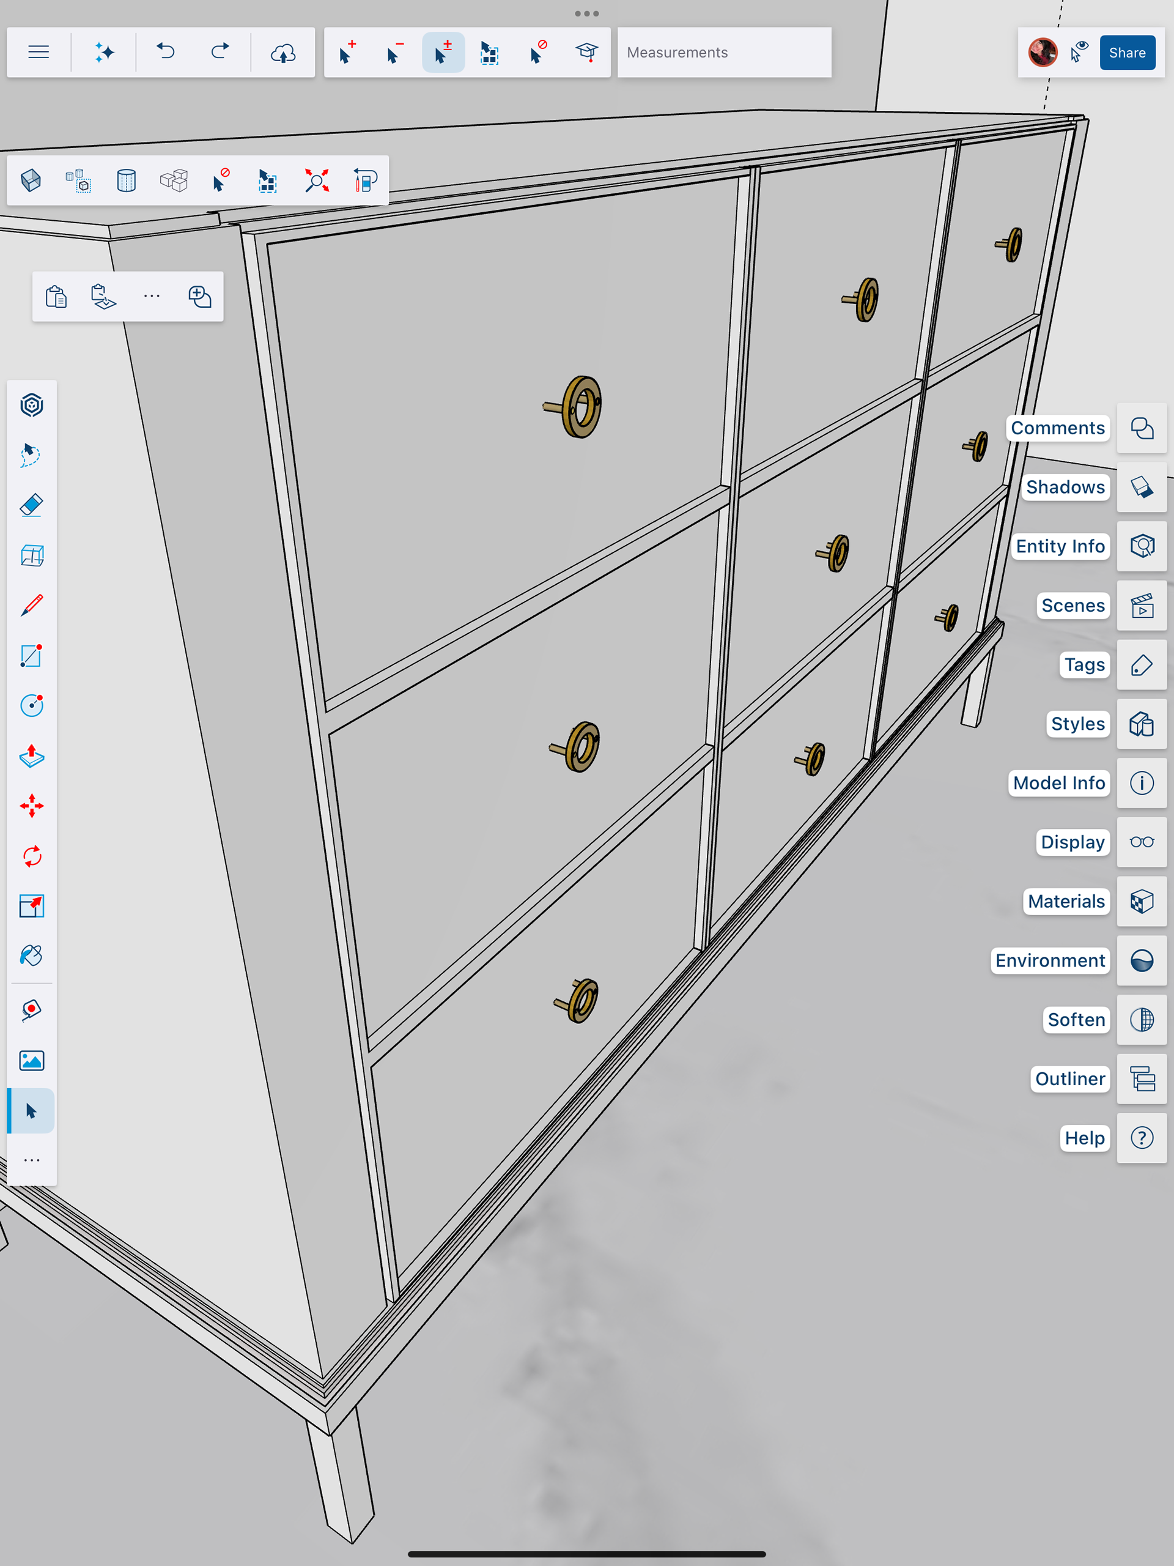
Task: Expand the left toolbar more options
Action: pos(32,1160)
